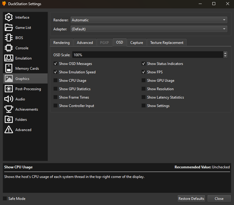Enable Show CPU Usage checkbox
This screenshot has width=234, height=205.
[55, 81]
